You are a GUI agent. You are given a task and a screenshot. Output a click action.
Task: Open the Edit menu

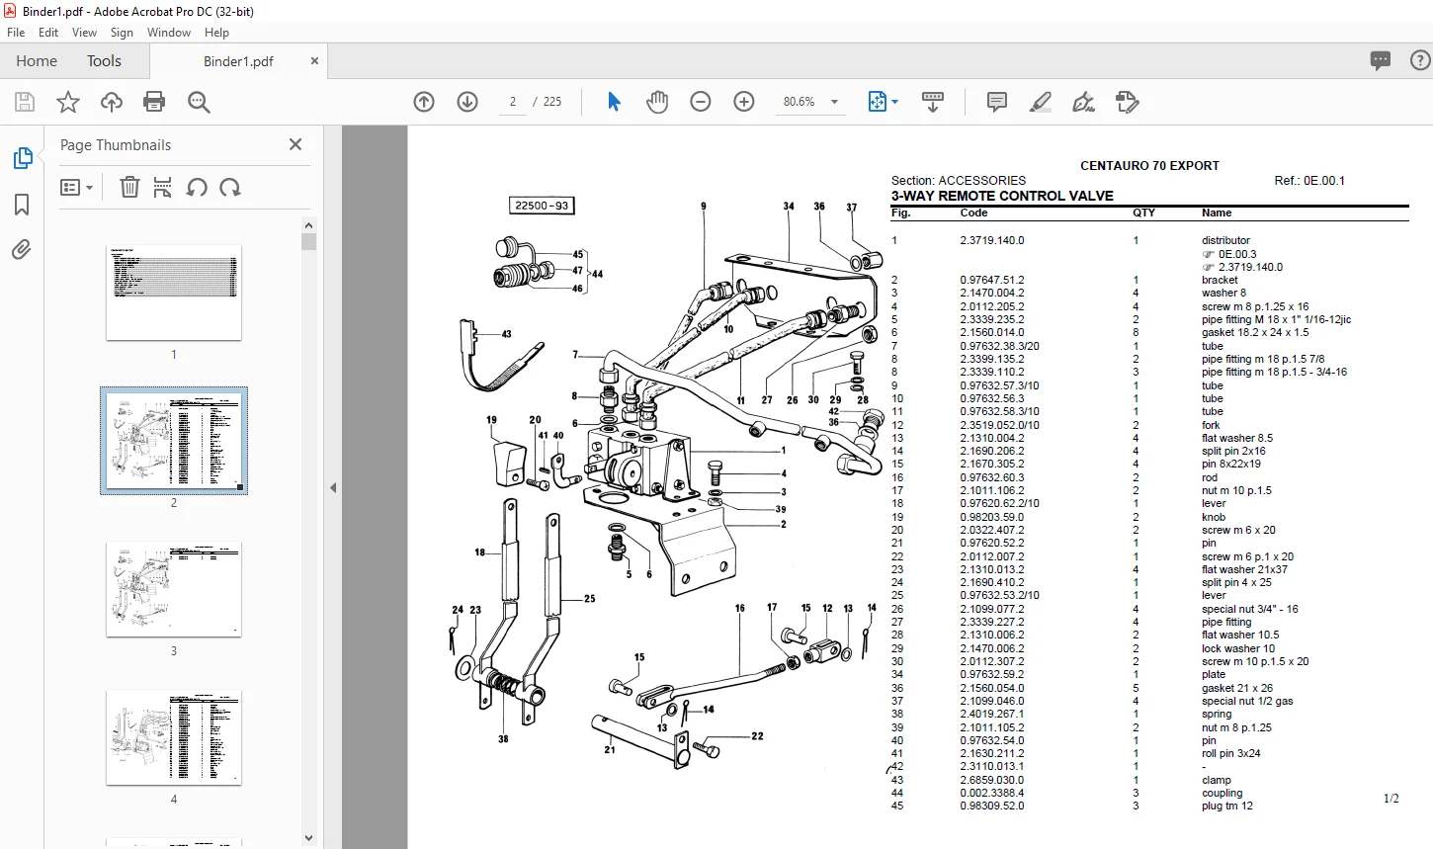pos(48,33)
